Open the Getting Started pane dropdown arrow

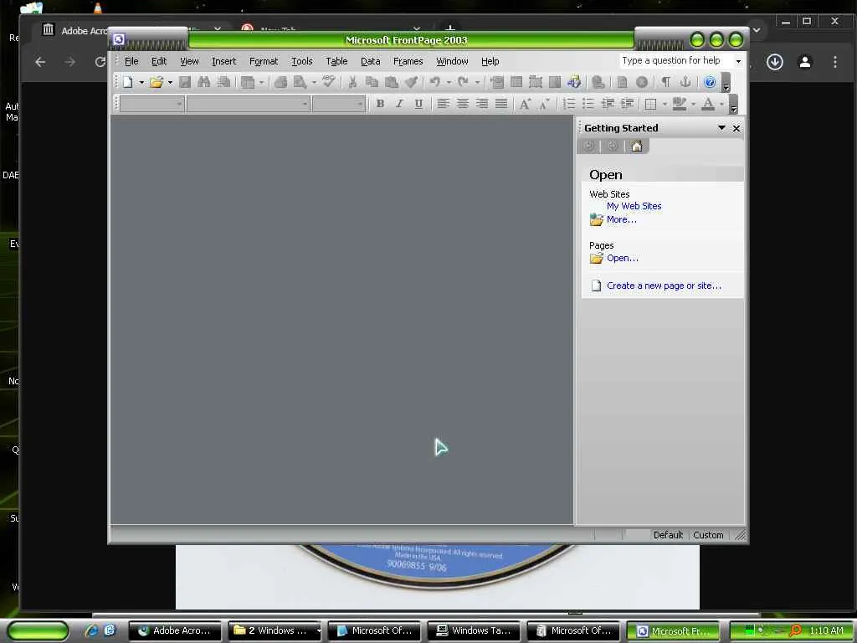tap(721, 128)
